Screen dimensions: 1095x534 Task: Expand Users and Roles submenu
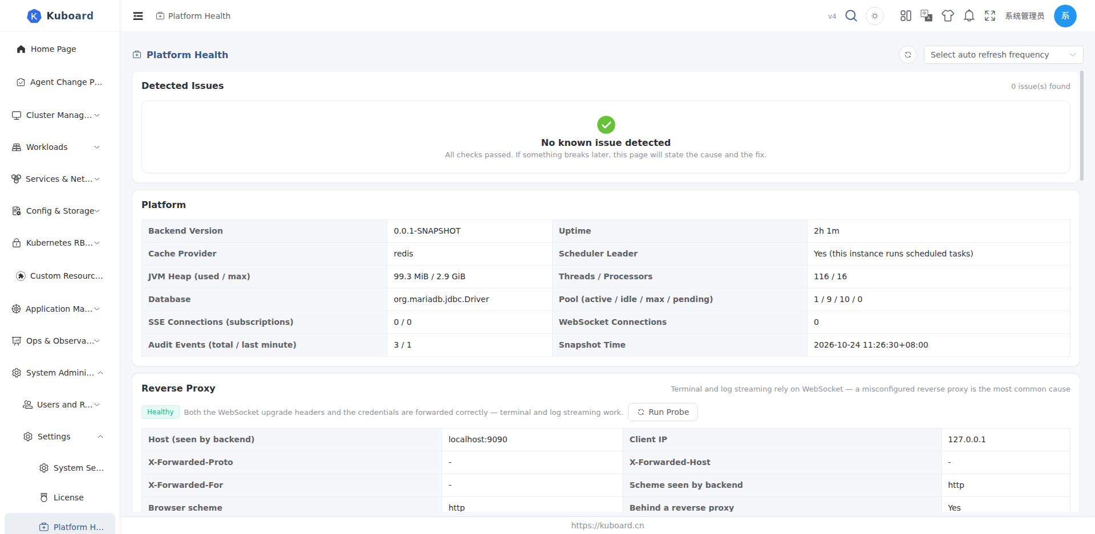click(60, 405)
